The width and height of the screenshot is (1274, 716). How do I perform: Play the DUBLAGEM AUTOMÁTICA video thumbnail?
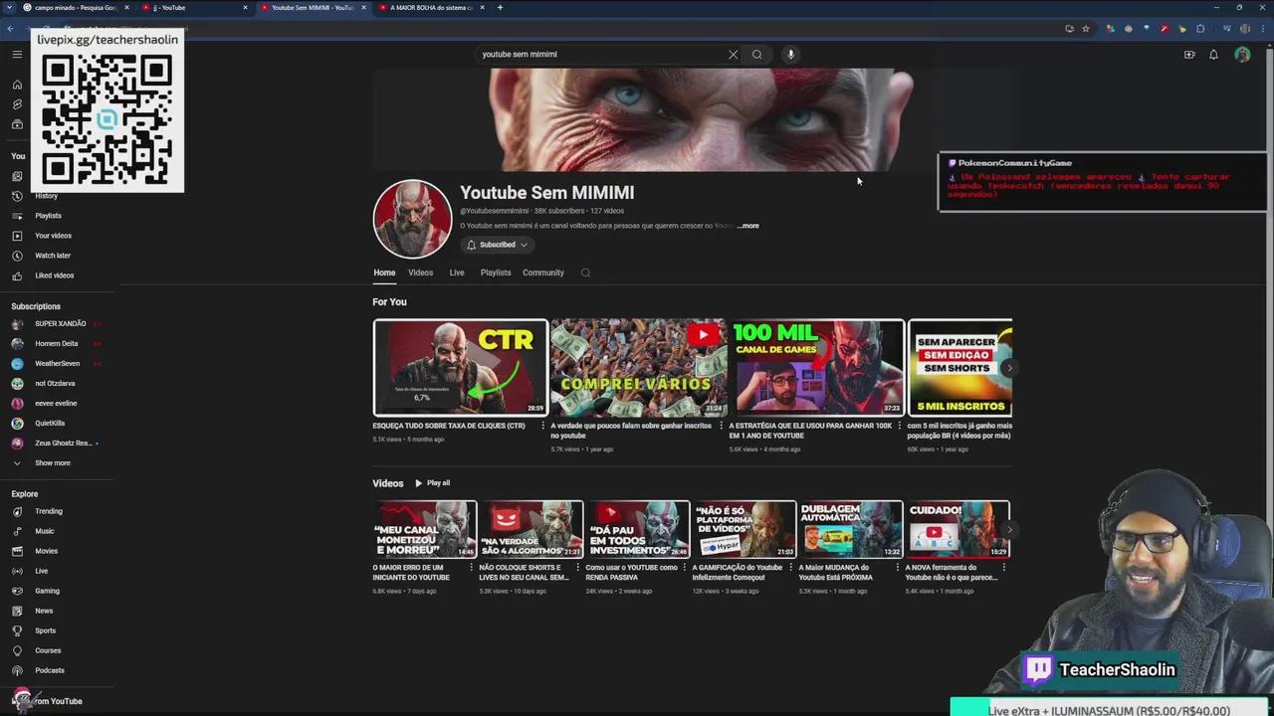851,529
